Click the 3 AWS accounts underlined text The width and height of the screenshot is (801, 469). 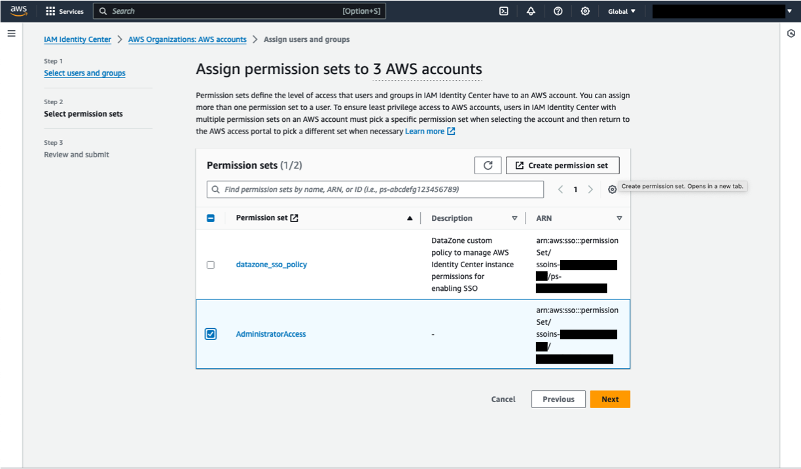pos(427,69)
